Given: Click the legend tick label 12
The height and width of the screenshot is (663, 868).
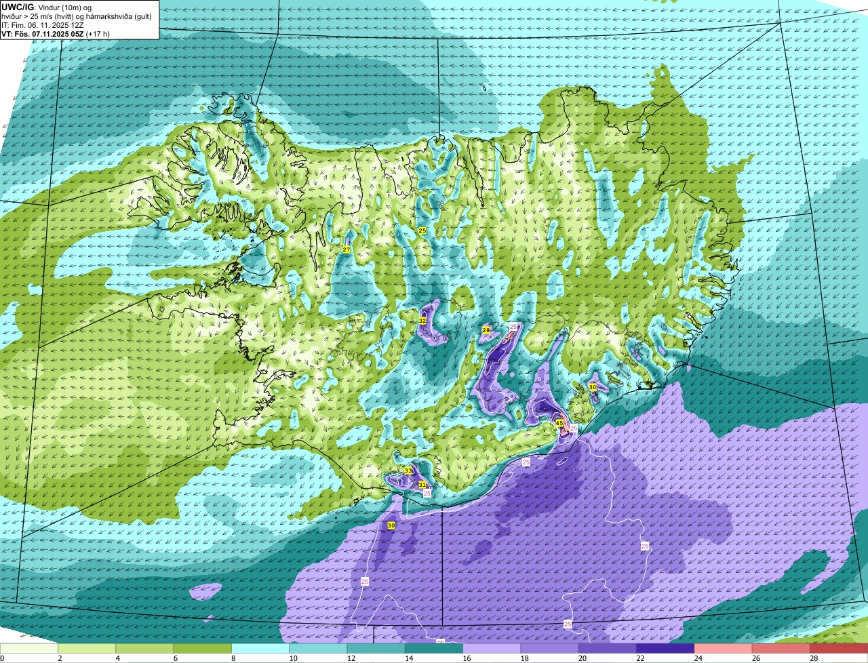Looking at the screenshot, I should click(x=350, y=658).
